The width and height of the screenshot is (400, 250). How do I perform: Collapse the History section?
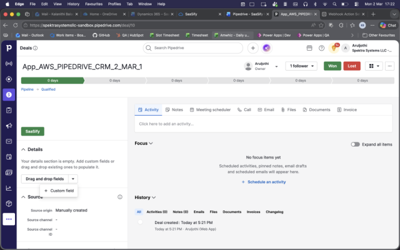point(153,197)
